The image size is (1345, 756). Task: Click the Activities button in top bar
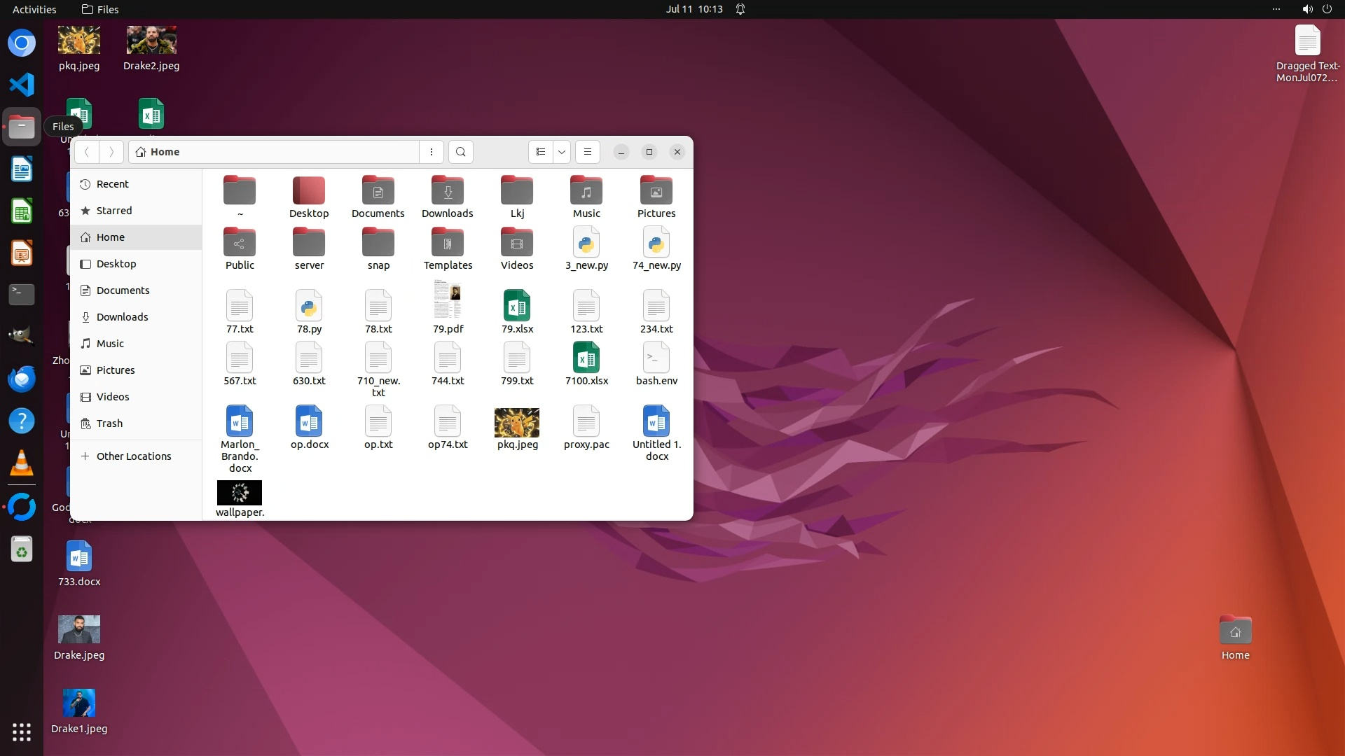coord(34,9)
